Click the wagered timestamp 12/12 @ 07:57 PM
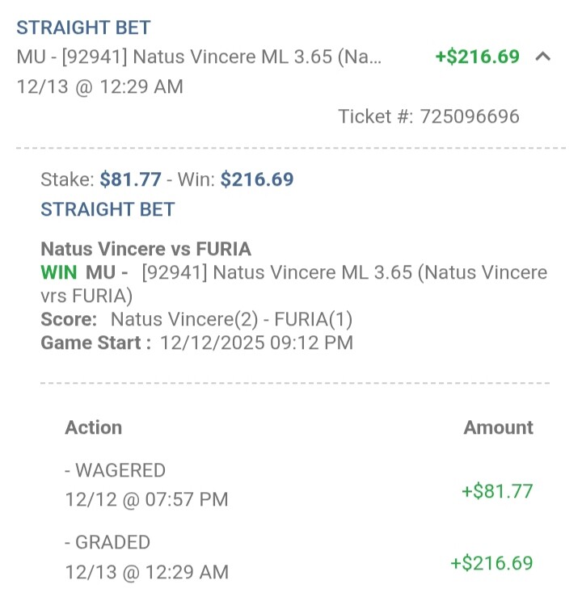The image size is (582, 614). click(x=146, y=500)
